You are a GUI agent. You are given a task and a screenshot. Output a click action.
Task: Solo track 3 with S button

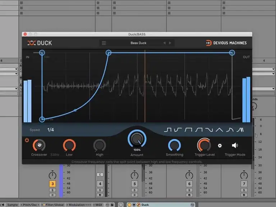(x=52, y=190)
